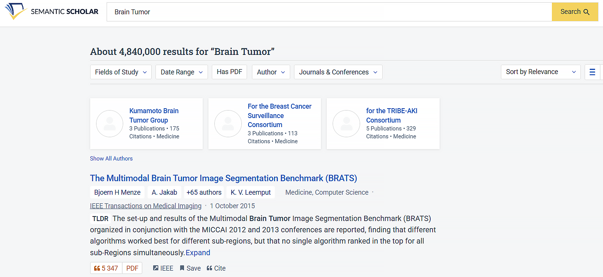The height and width of the screenshot is (277, 603).
Task: Click Show All Authors link
Action: tap(111, 159)
